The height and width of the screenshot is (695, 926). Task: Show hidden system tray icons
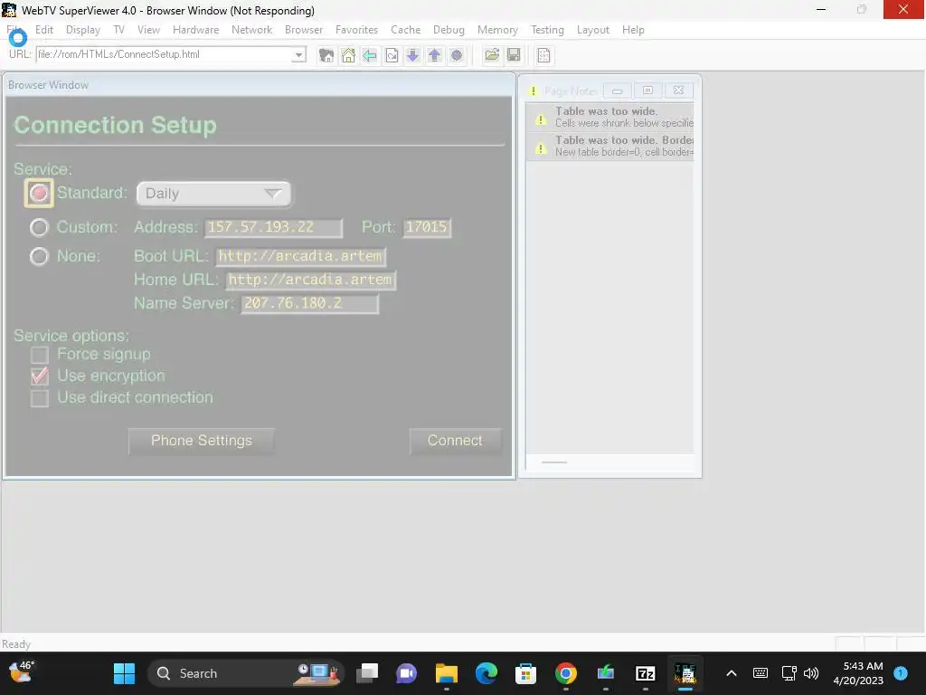pos(731,673)
